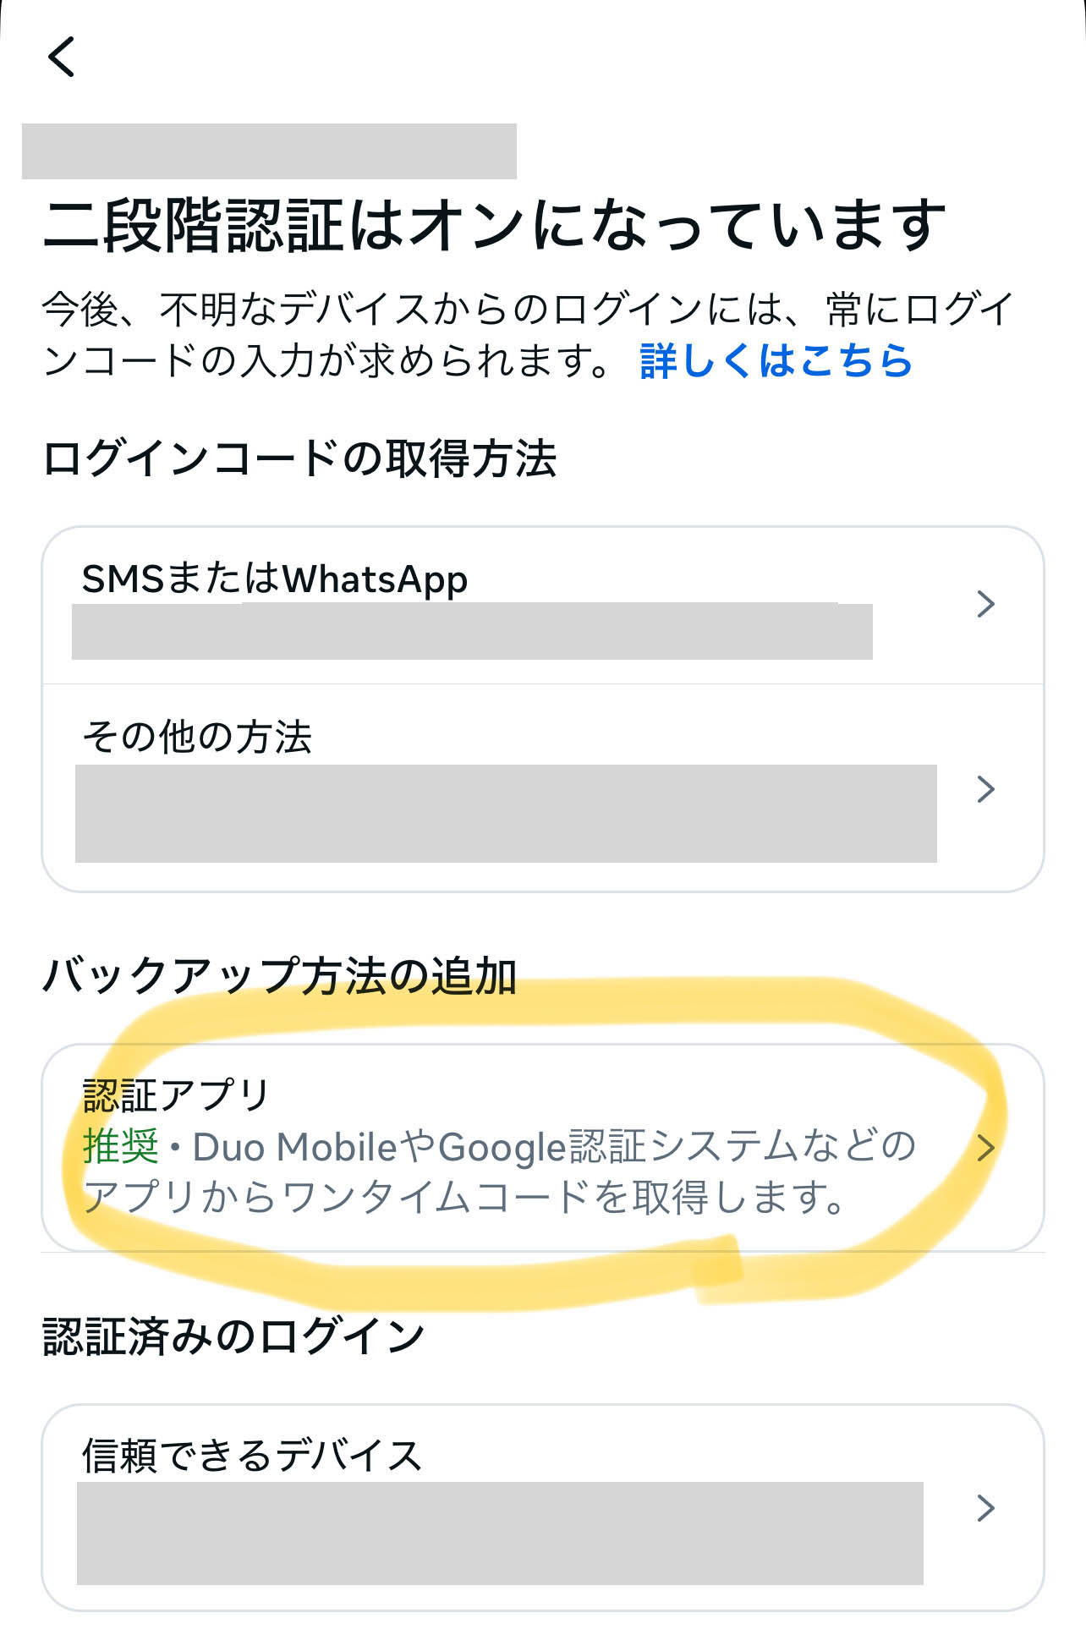
Task: Open the 信頼できるデバイス entry
Action: pyautogui.click(x=542, y=1508)
